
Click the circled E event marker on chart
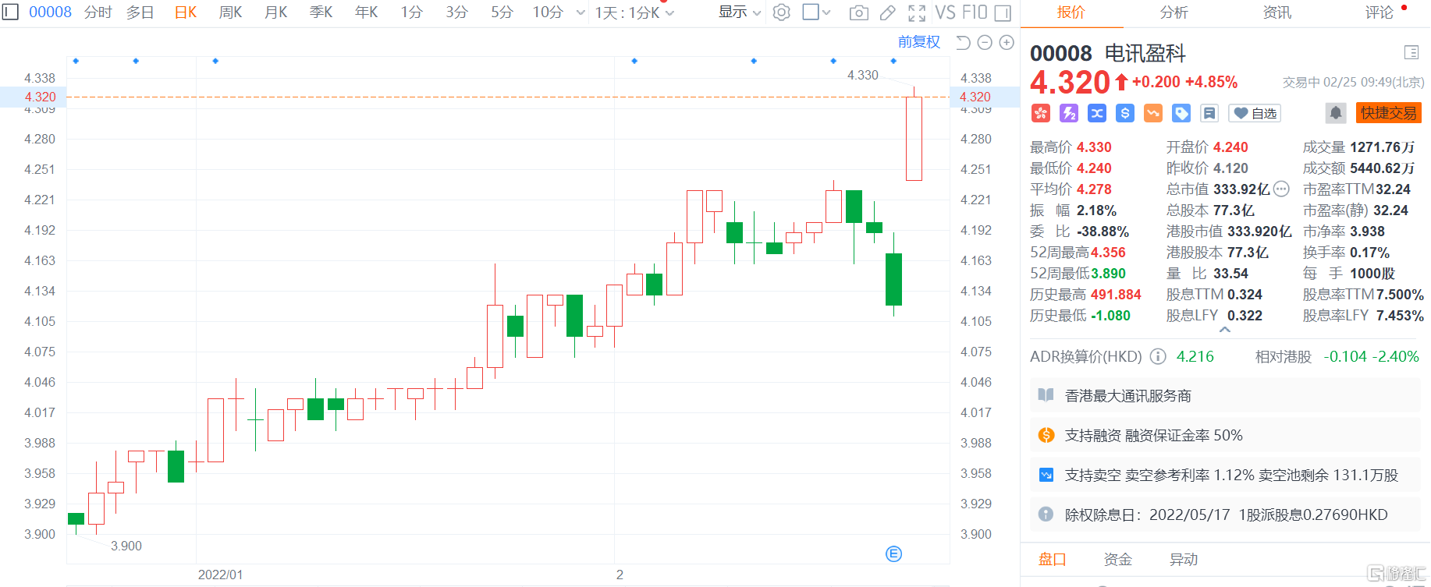pos(893,553)
